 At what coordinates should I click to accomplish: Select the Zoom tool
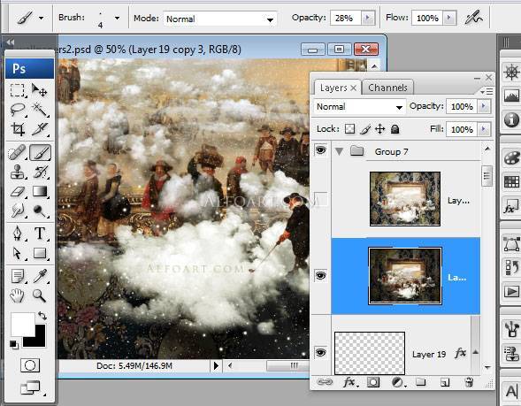coord(40,295)
